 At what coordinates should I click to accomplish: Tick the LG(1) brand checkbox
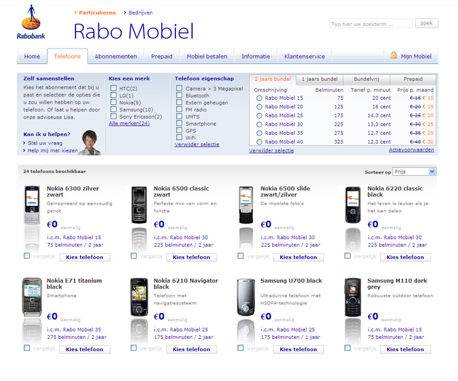pyautogui.click(x=114, y=95)
